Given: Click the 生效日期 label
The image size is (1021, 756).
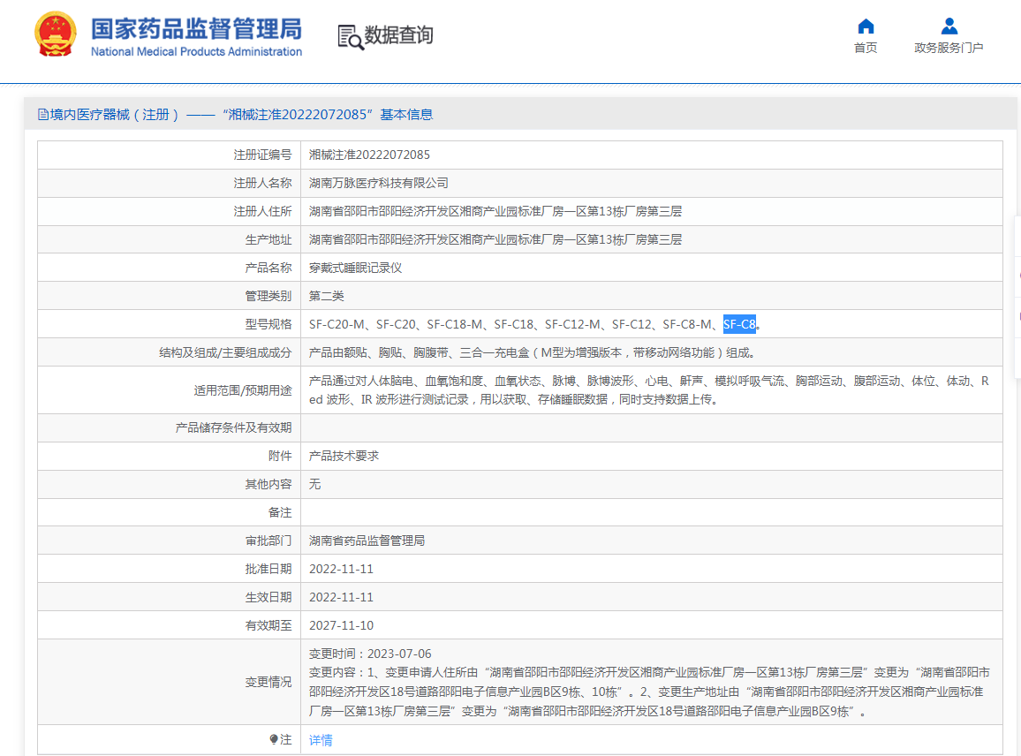Looking at the screenshot, I should click(268, 597).
